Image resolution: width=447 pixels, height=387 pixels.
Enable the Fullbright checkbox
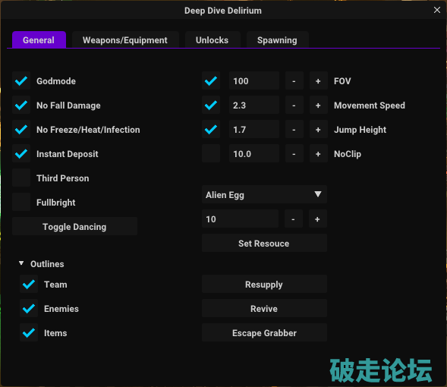click(x=21, y=202)
